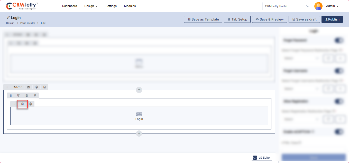Open the Admin user dropdown
349x163 pixels.
332,6
